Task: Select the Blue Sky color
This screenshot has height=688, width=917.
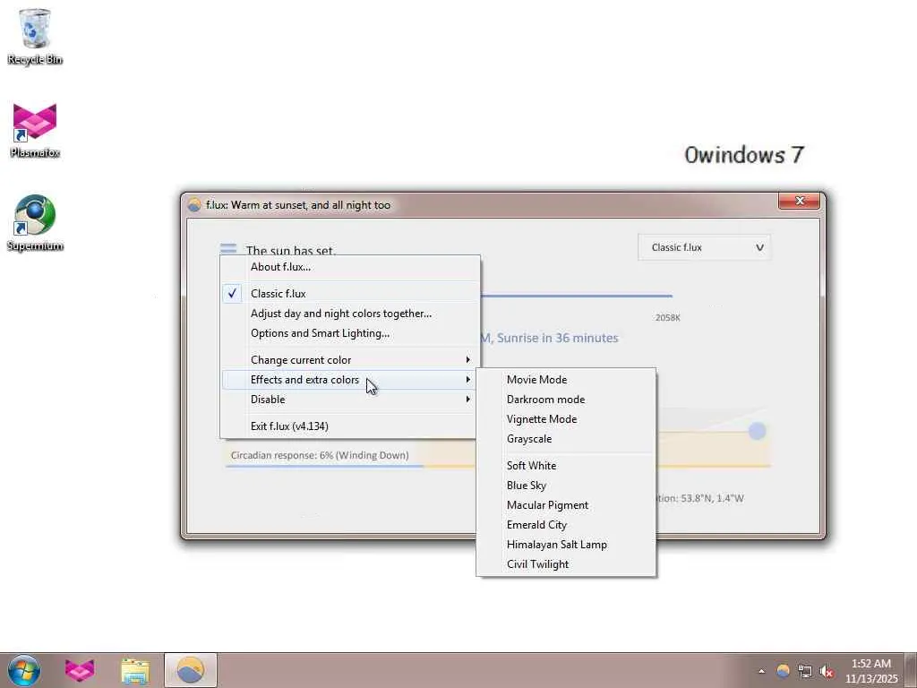Action: pyautogui.click(x=566, y=486)
